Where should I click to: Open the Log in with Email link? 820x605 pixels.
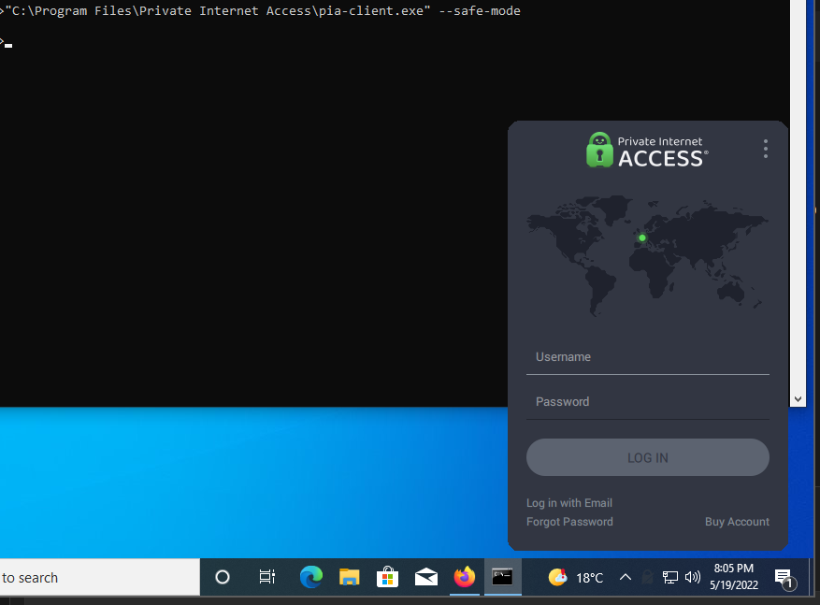[569, 503]
